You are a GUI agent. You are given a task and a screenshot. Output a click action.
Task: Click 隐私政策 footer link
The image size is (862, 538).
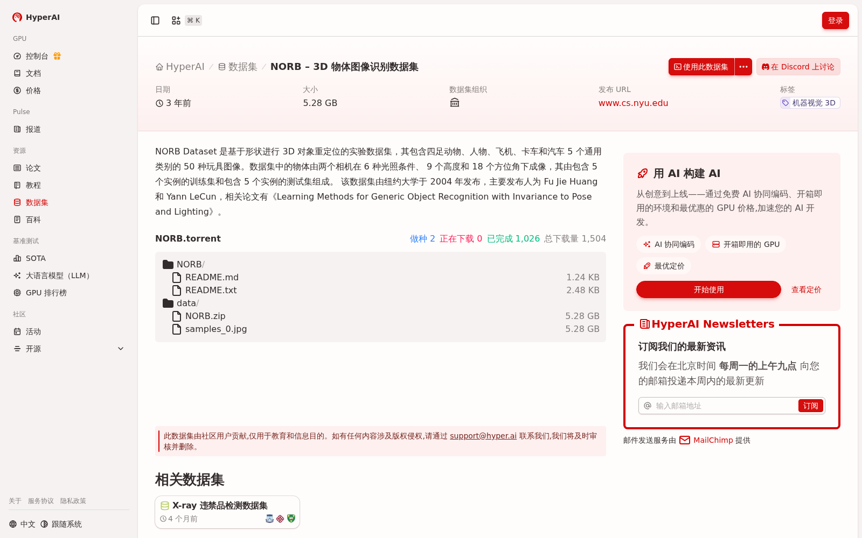(73, 501)
